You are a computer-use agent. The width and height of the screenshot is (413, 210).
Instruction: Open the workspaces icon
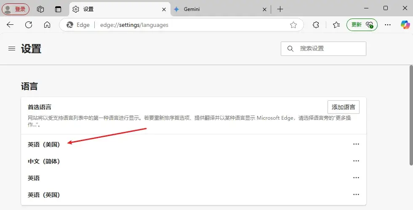tap(40, 9)
